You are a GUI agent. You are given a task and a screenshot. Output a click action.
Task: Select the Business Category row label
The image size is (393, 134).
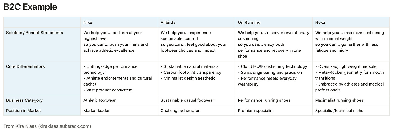pyautogui.click(x=24, y=100)
